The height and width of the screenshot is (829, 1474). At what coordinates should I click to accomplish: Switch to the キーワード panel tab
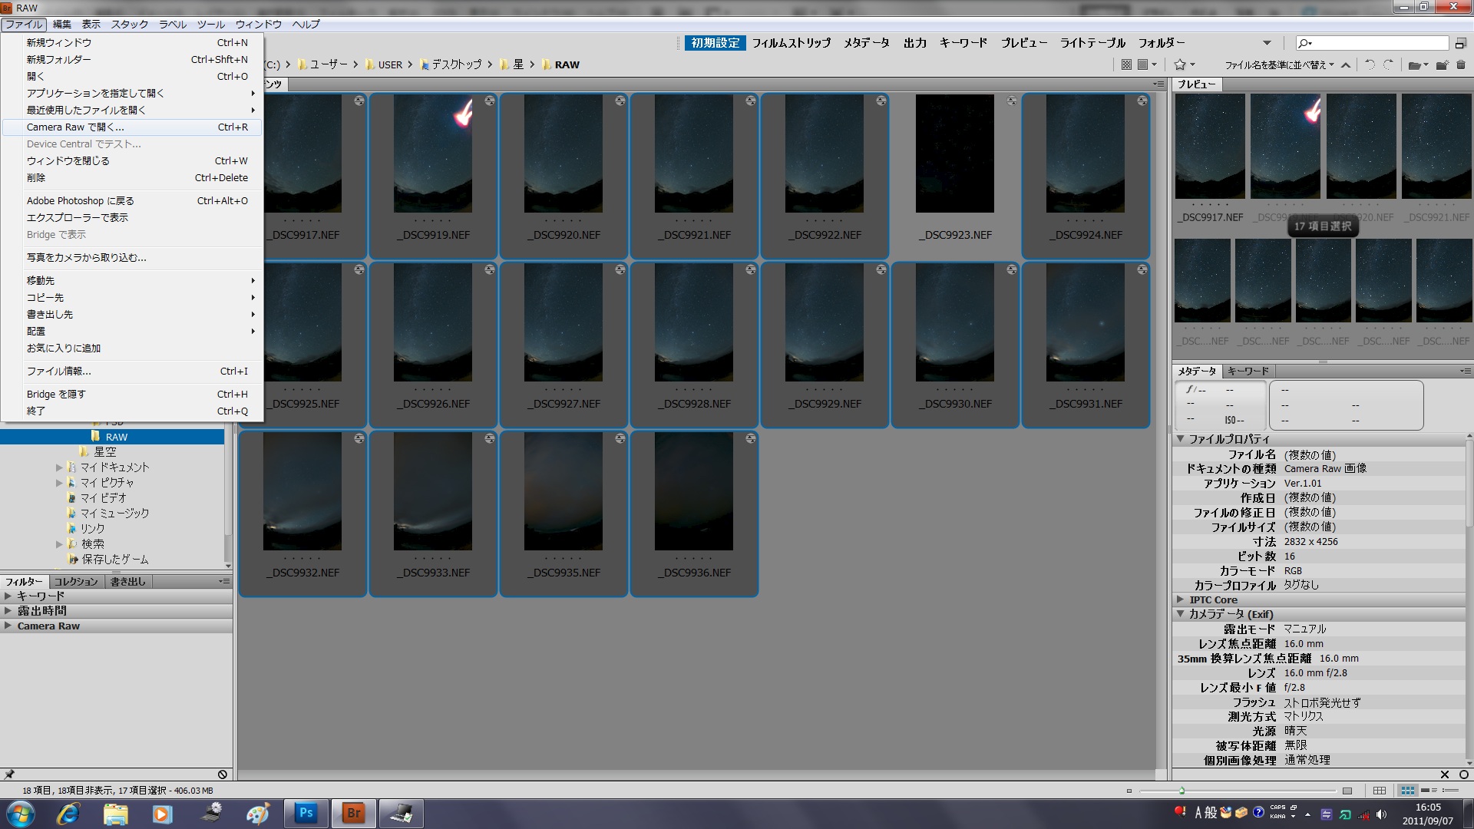[1248, 372]
